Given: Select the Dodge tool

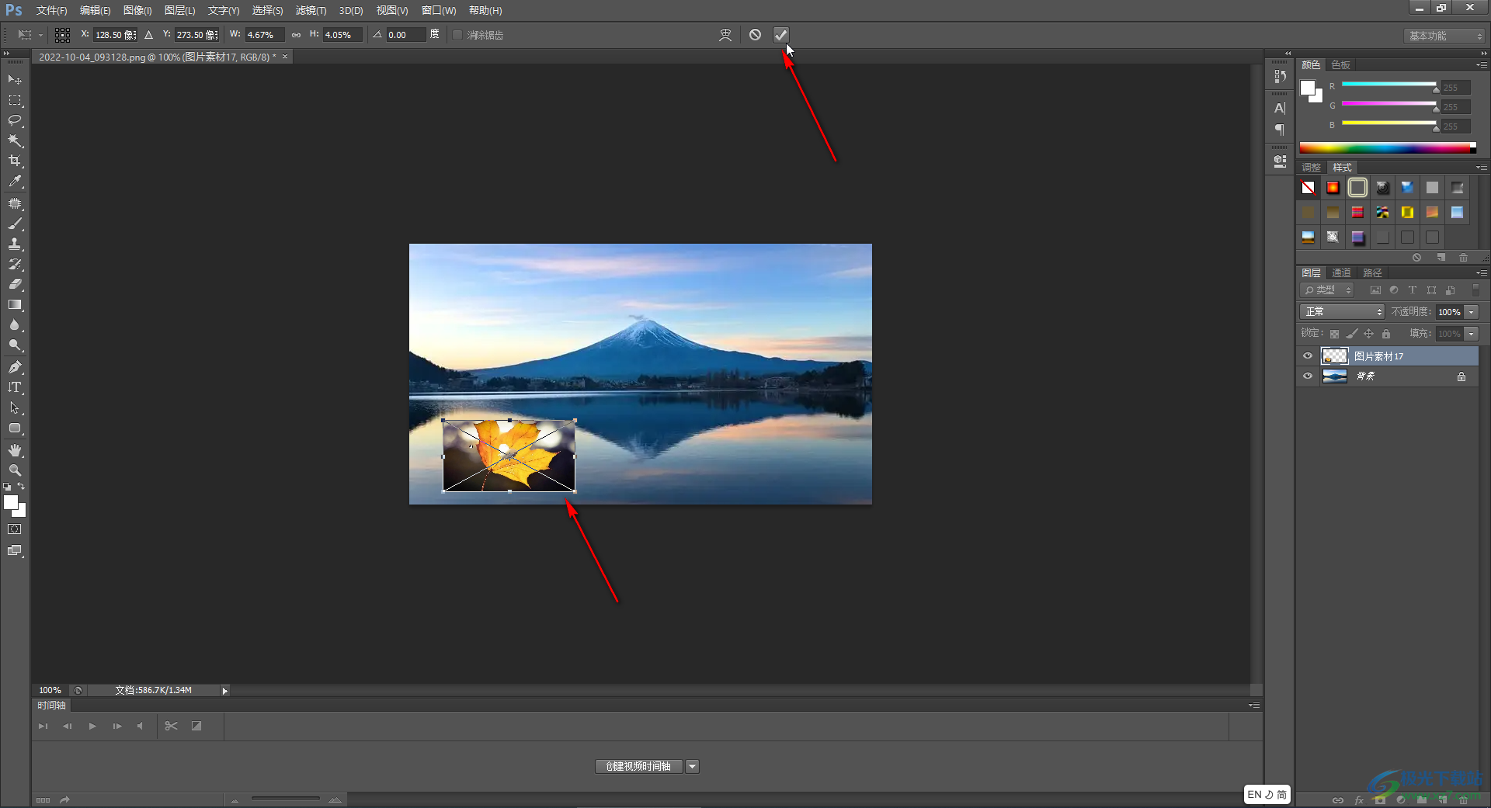Looking at the screenshot, I should (x=15, y=345).
